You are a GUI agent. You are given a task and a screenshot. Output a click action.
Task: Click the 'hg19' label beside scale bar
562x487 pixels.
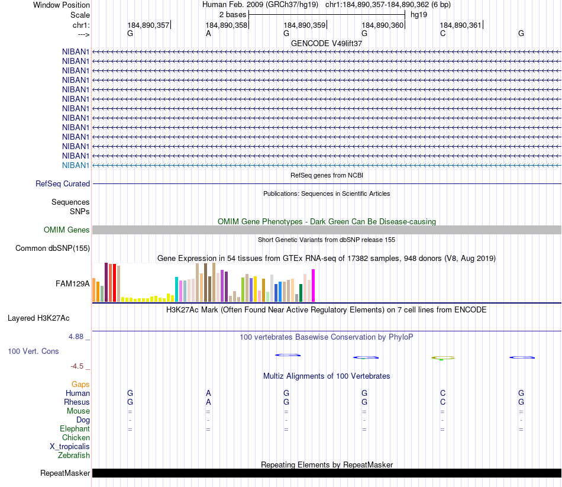pos(419,15)
